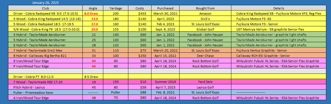331x104 pixels.
Task: Select the Pitch Hybrid - Lazrus cell
Action: (x=45, y=87)
